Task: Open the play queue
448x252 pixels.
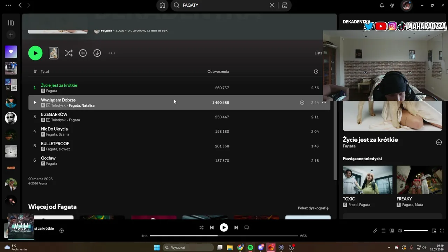Action: tap(384, 231)
